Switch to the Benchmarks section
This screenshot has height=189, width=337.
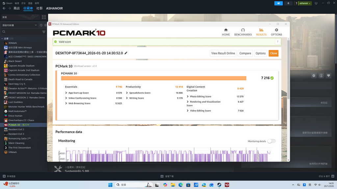click(243, 32)
